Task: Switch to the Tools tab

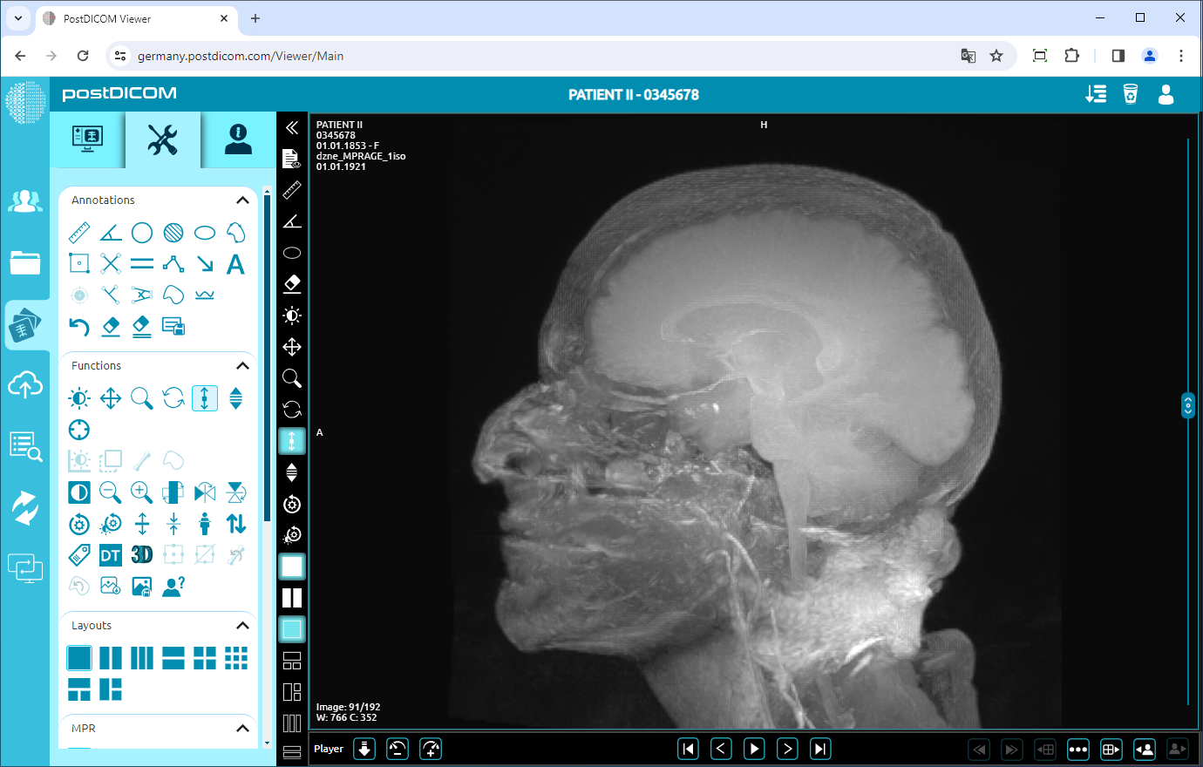Action: click(x=162, y=139)
